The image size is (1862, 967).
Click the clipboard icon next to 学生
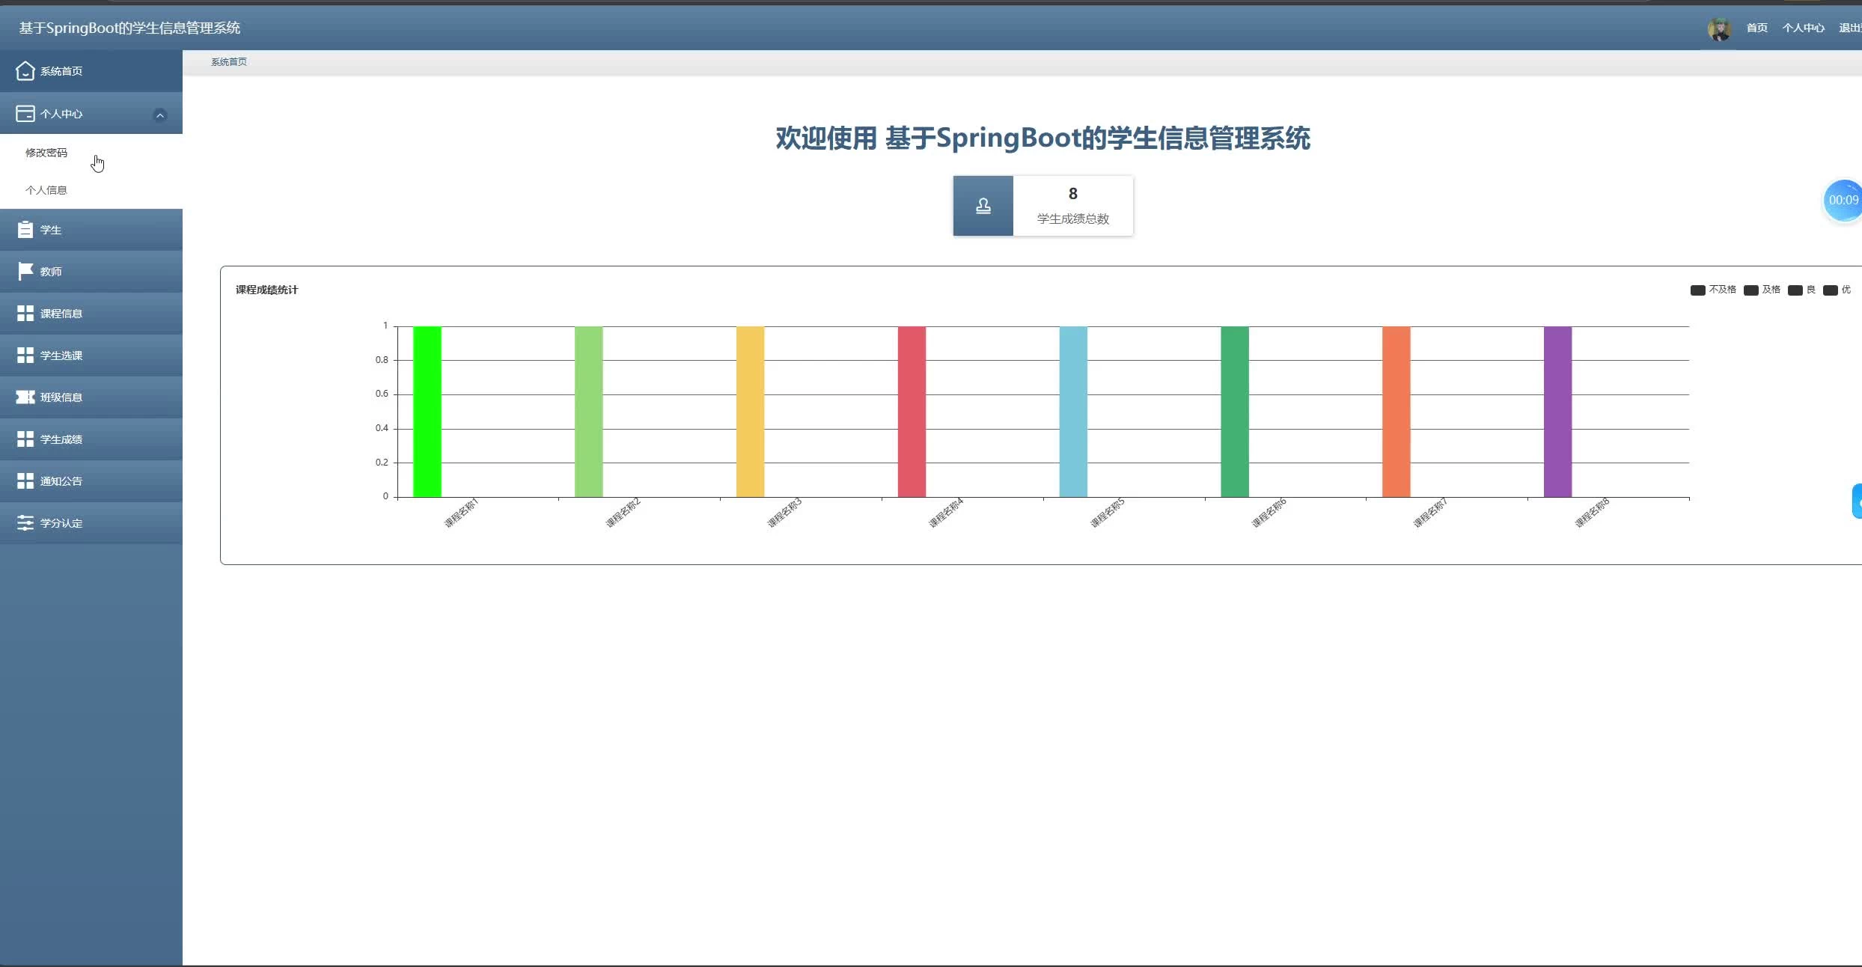point(25,230)
